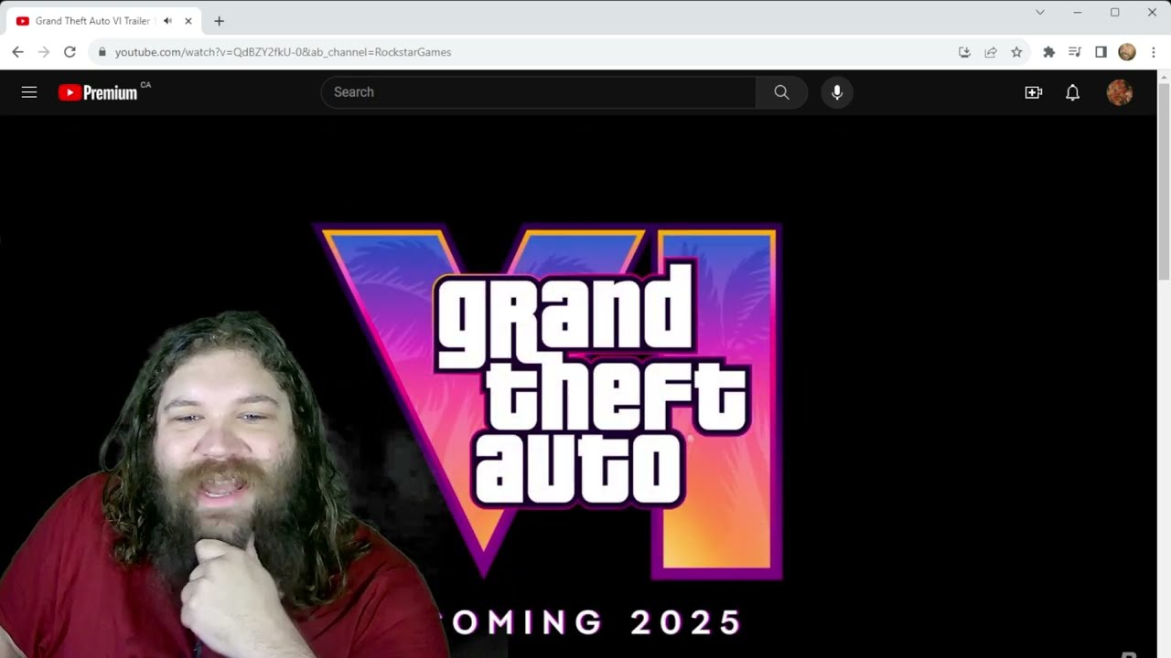The width and height of the screenshot is (1171, 658).
Task: Open YouTube account avatar menu
Action: [x=1119, y=92]
